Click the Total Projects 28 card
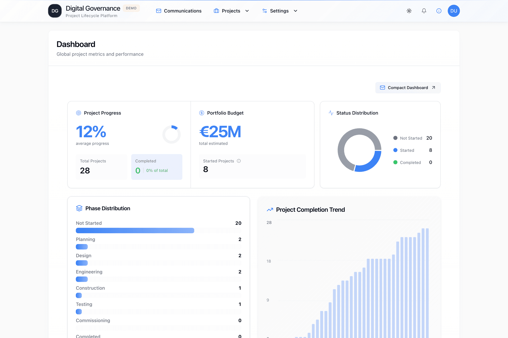 pyautogui.click(x=102, y=167)
